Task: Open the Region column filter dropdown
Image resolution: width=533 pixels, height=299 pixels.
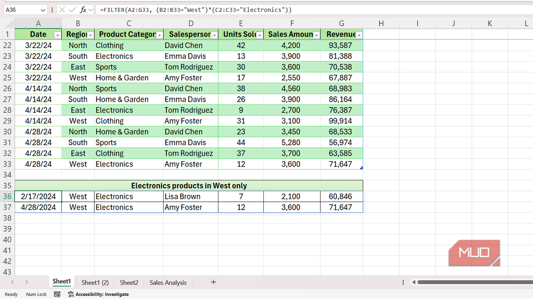Action: (90, 35)
